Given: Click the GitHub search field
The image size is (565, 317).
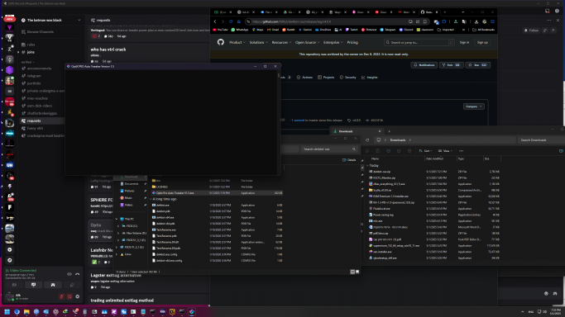Looking at the screenshot, I should (419, 42).
